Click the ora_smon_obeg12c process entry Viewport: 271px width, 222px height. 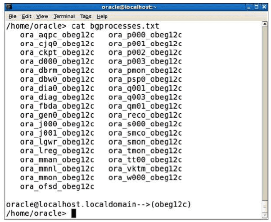[x=145, y=142]
